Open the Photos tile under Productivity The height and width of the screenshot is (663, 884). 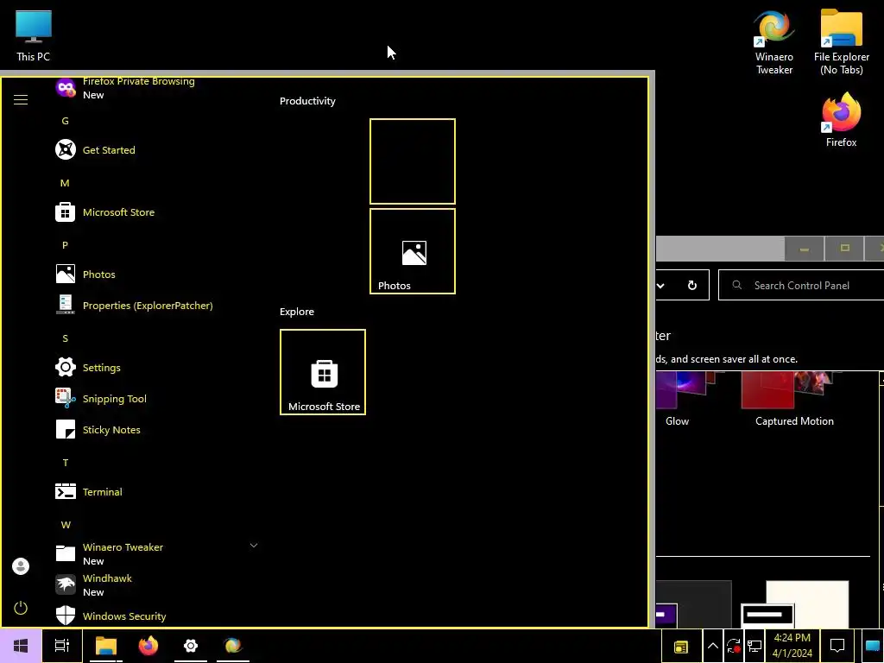coord(413,251)
